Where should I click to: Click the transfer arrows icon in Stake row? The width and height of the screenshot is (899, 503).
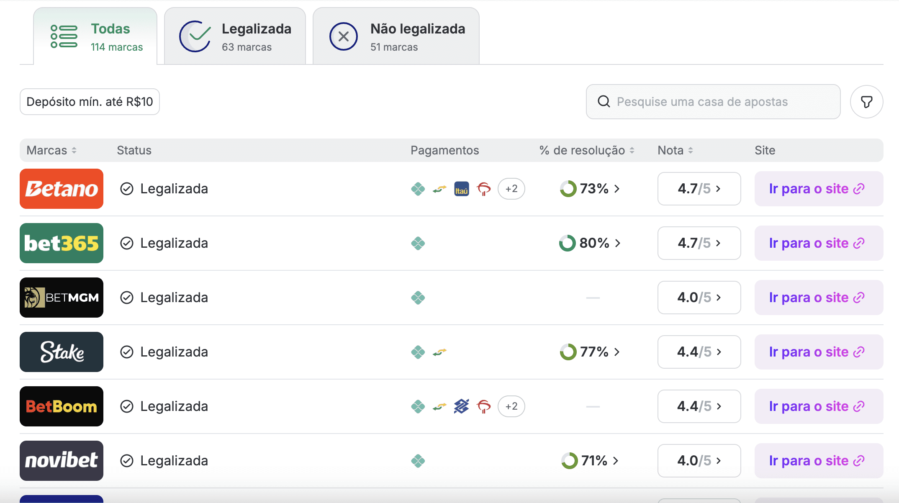440,352
